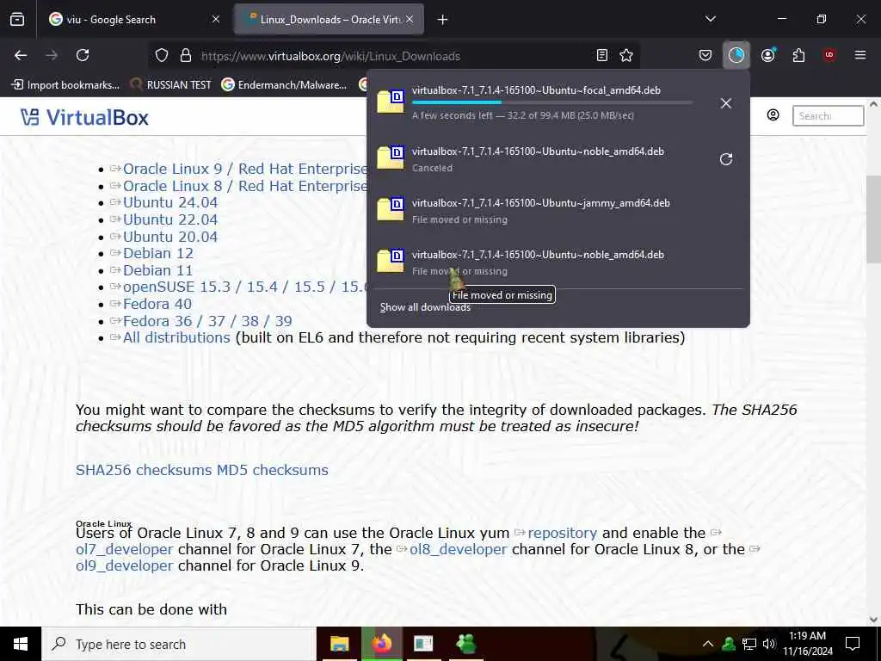Click the Windows taskbar search box
Viewport: 881px width, 661px height.
[179, 644]
